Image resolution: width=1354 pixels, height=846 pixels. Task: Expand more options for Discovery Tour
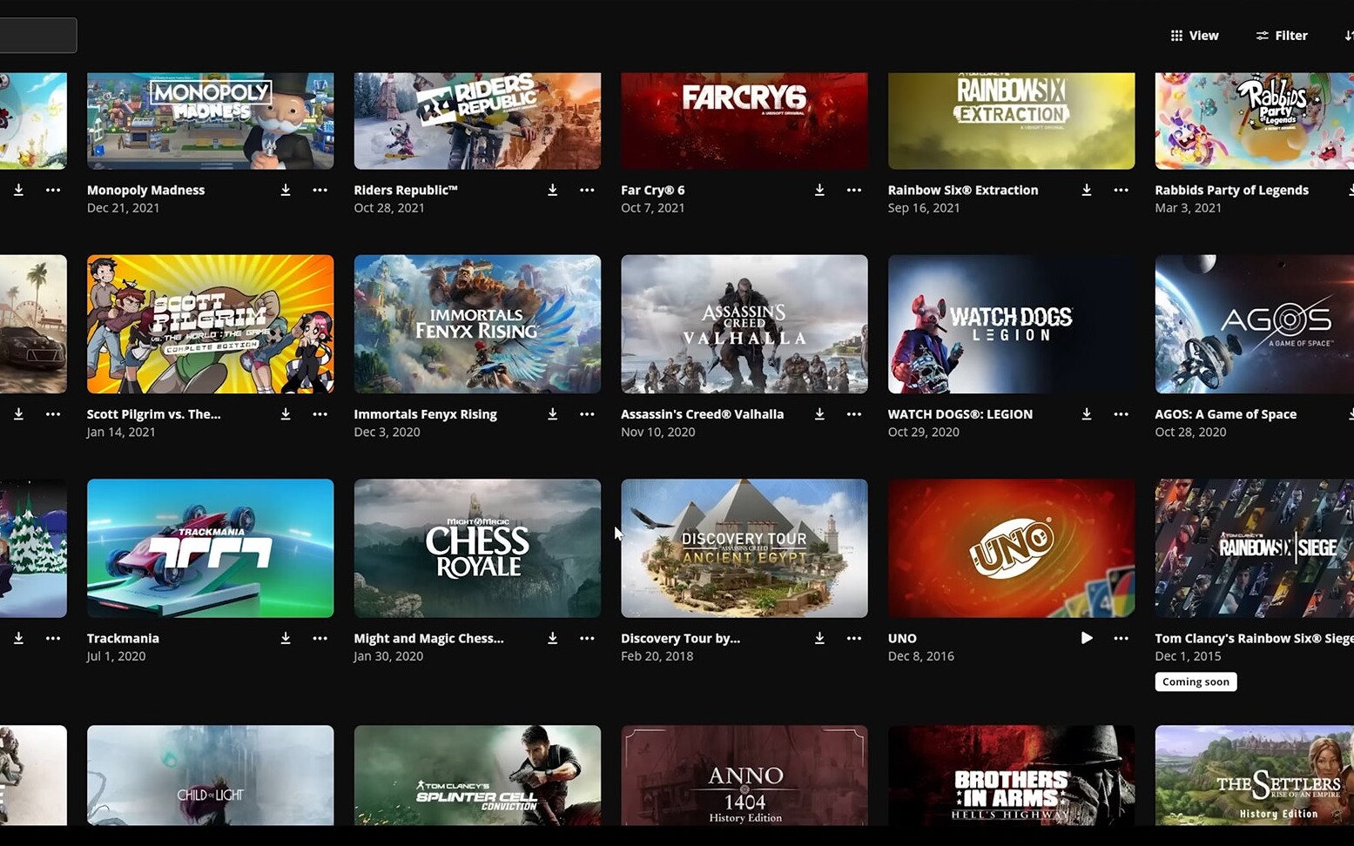(853, 638)
